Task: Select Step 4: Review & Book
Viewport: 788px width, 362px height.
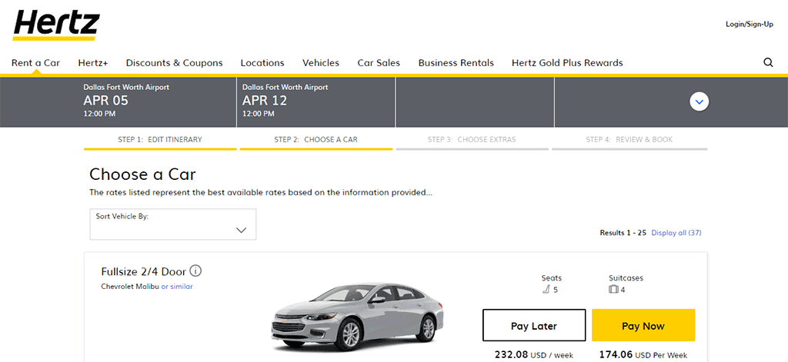Action: [629, 140]
